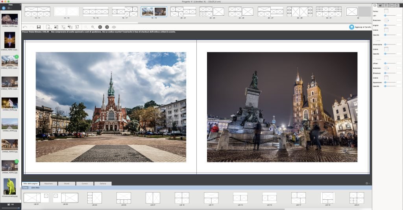The height and width of the screenshot is (210, 403).
Task: Open the page tab in properties panel
Action: 397,6
